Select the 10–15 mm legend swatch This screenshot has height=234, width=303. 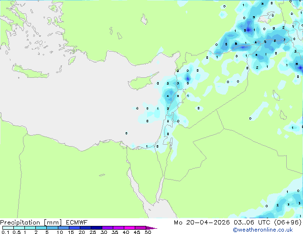(x=63, y=228)
